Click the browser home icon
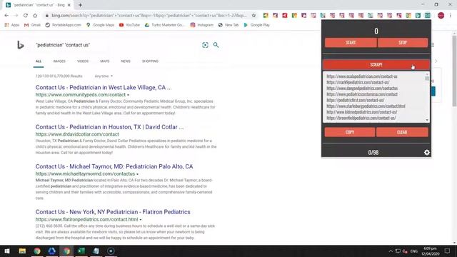 (35, 16)
